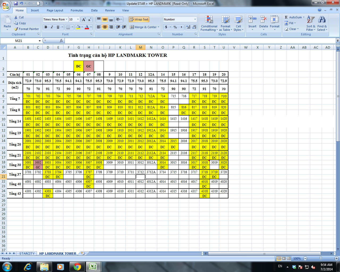Expand Merge & Center options arrow
This screenshot has width=340, height=272.
tap(158, 27)
